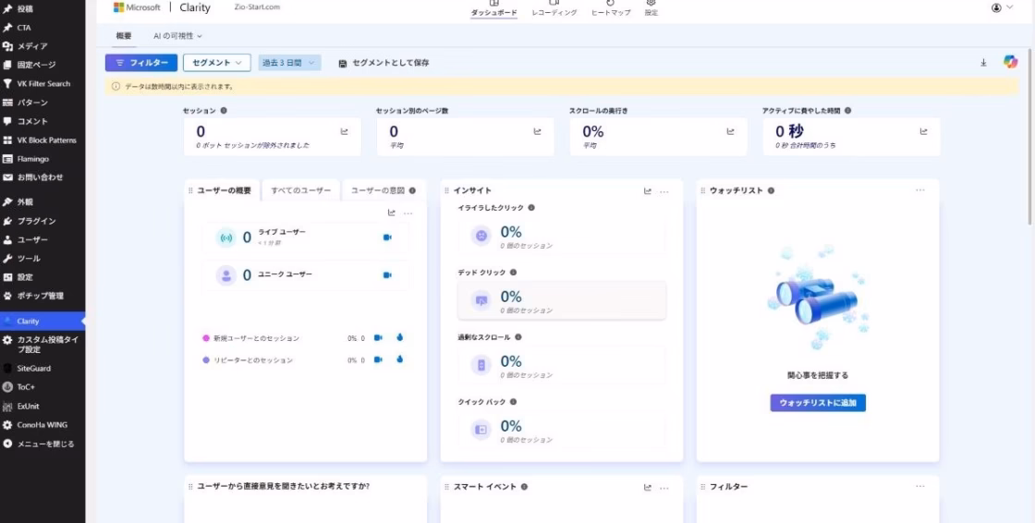The image size is (1035, 523).
Task: Switch to the ヒートマップ tab
Action: (x=611, y=8)
